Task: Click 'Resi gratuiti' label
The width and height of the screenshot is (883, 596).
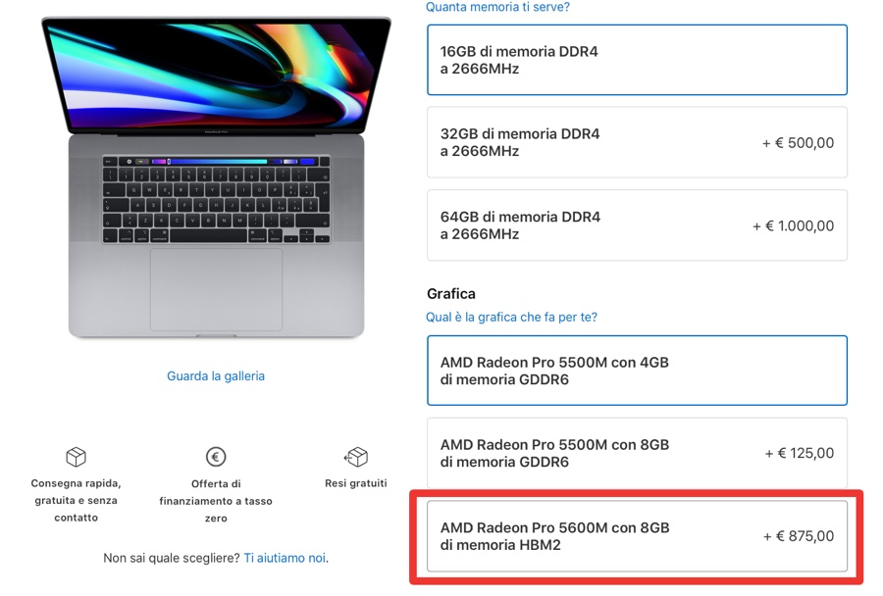Action: coord(356,483)
